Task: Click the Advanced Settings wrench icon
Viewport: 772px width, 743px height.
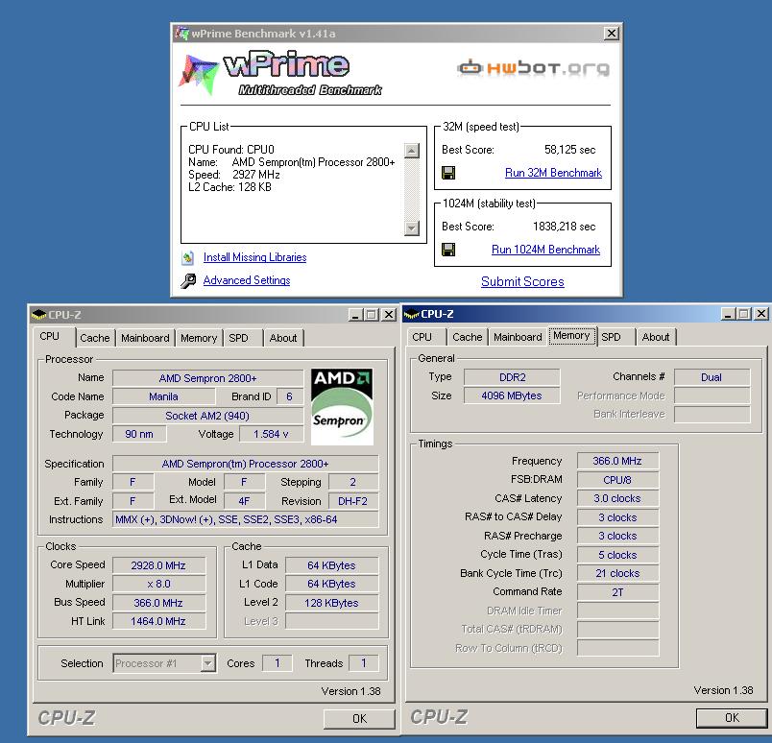Action: 187,280
